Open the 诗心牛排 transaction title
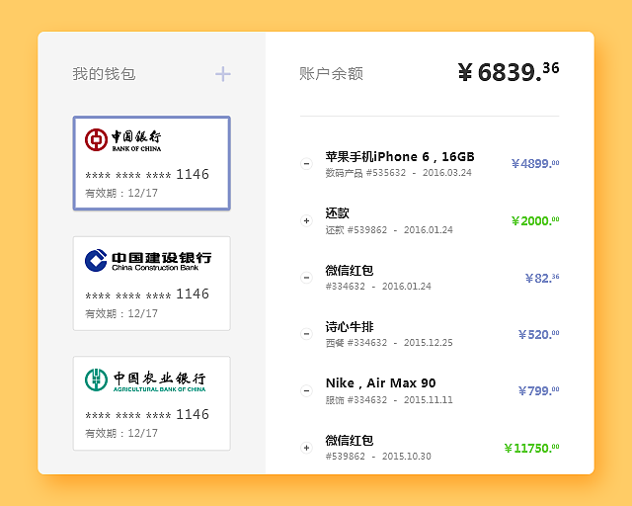The image size is (632, 506). coord(350,327)
